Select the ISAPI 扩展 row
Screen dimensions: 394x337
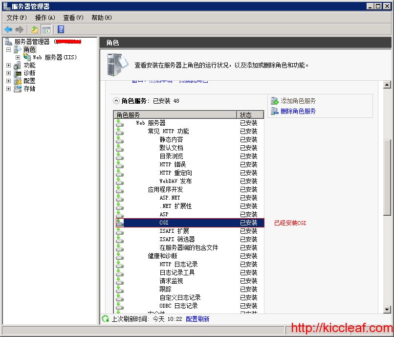coord(190,231)
